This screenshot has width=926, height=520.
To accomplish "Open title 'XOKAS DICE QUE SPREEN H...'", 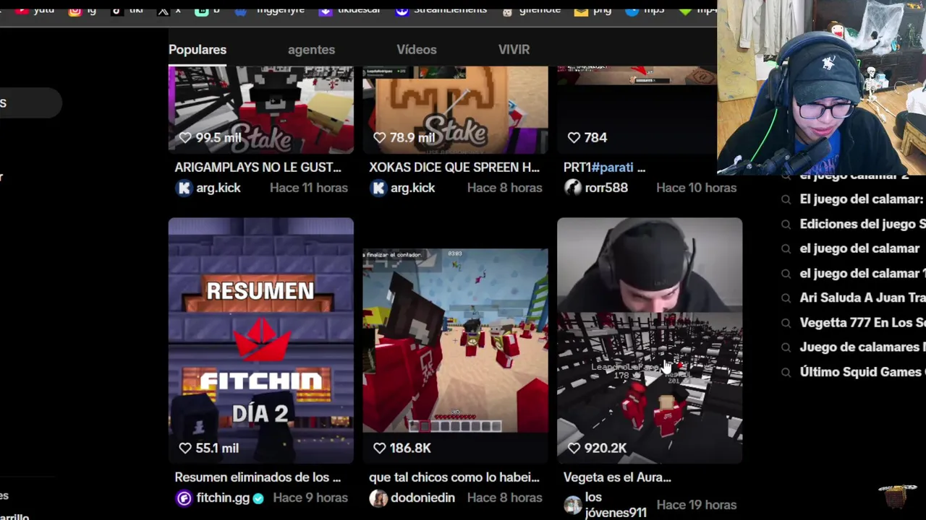I will [454, 167].
